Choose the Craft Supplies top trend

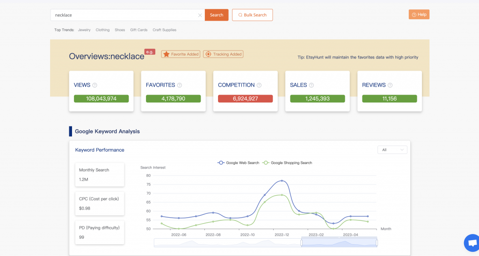pos(164,30)
